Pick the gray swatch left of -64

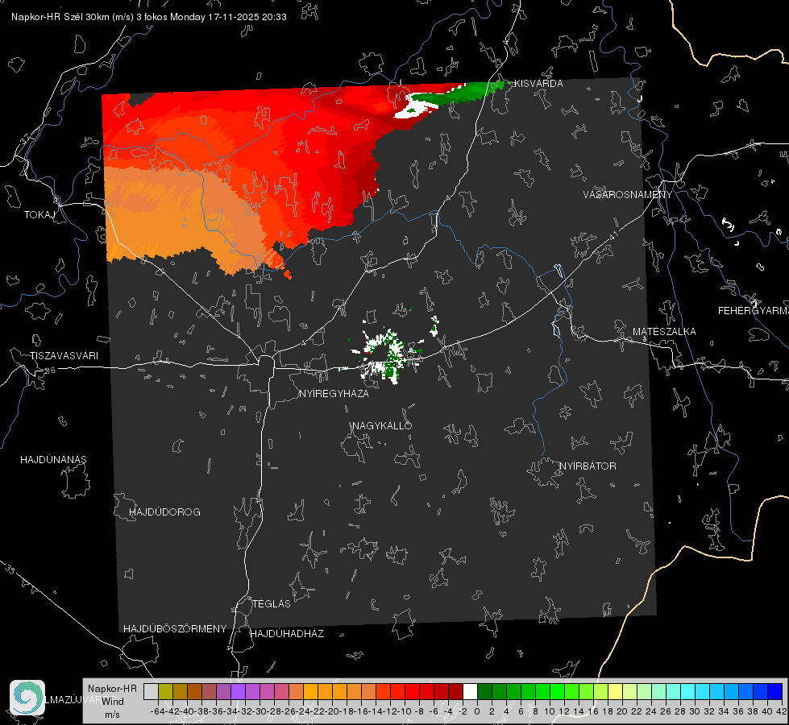(151, 692)
